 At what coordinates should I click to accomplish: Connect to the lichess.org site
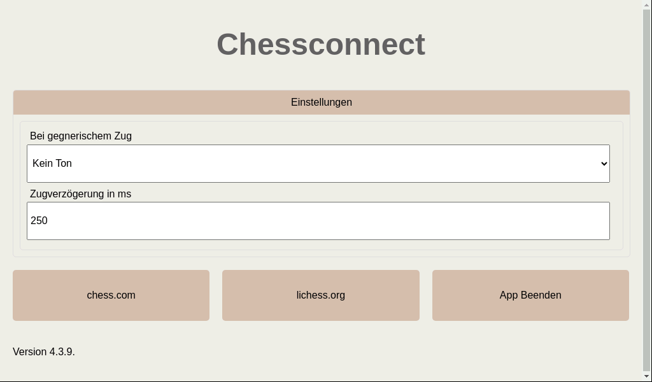pos(320,295)
